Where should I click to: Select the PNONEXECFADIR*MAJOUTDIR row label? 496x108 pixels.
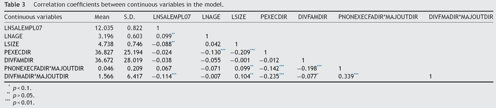(44, 68)
